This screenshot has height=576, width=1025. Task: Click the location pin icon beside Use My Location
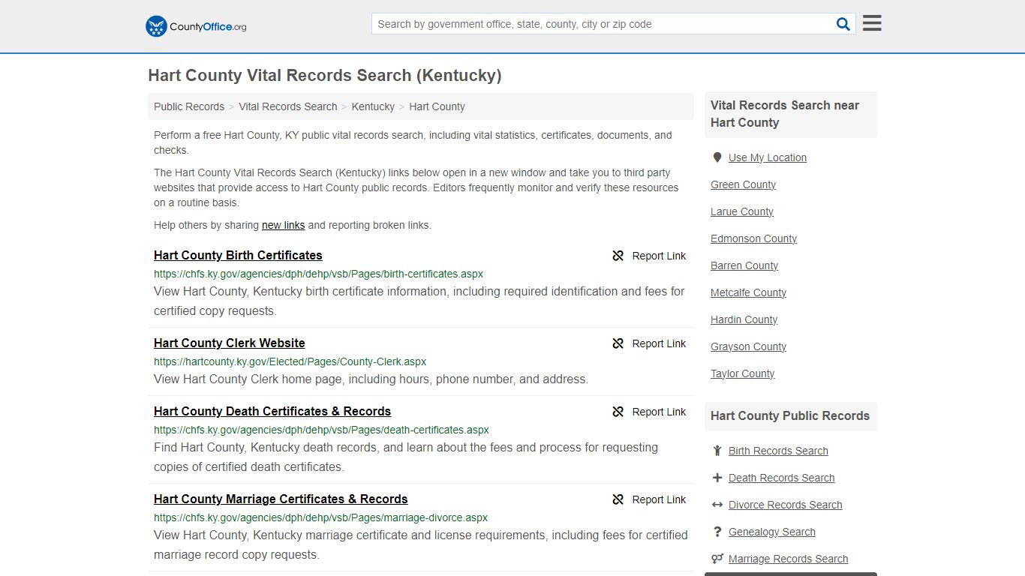pos(717,157)
